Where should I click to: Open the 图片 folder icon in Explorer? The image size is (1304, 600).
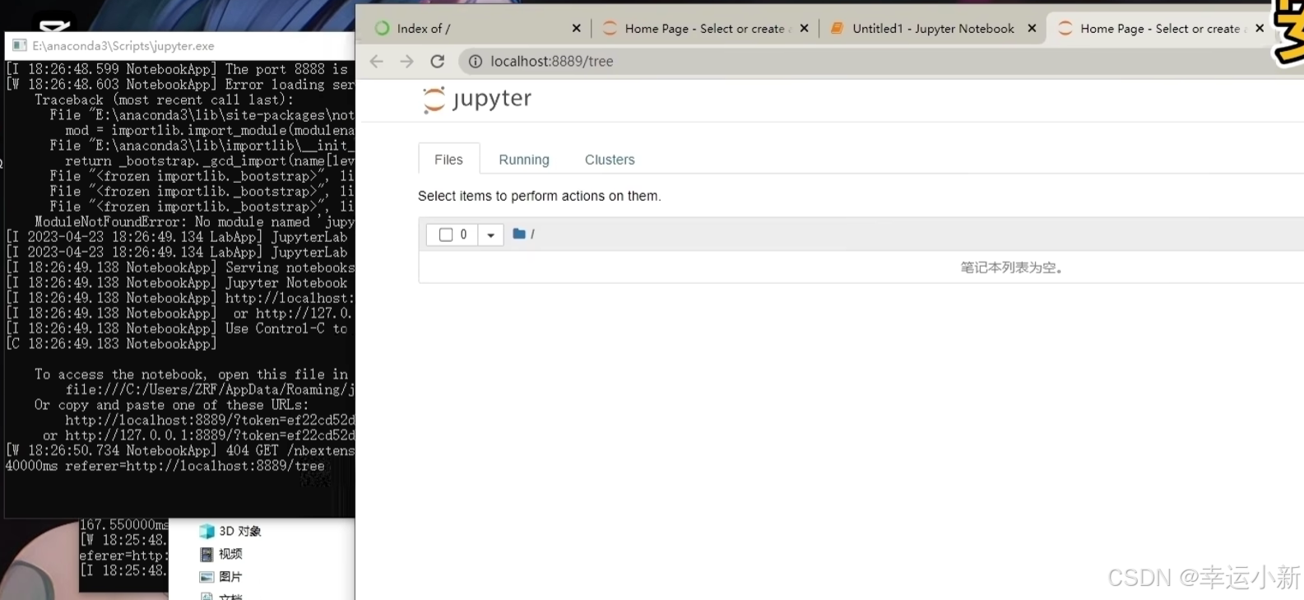[x=207, y=577]
